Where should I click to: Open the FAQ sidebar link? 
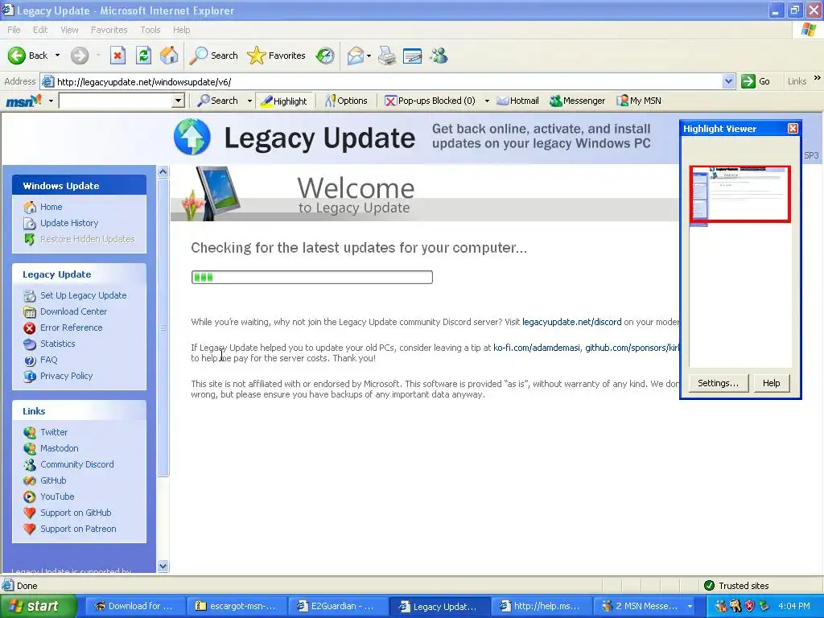pyautogui.click(x=49, y=360)
